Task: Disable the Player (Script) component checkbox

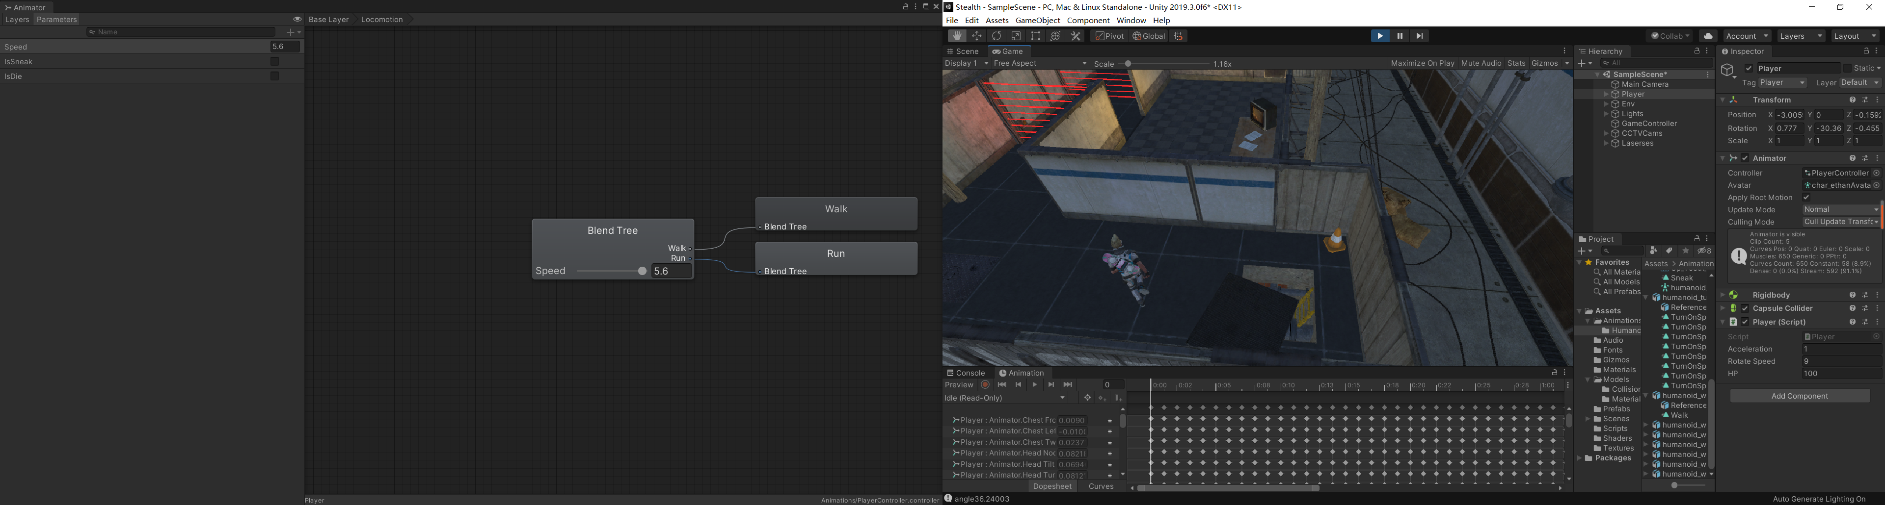Action: coord(1745,322)
